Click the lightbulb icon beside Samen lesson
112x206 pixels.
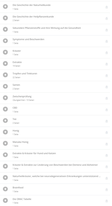pos(5,86)
